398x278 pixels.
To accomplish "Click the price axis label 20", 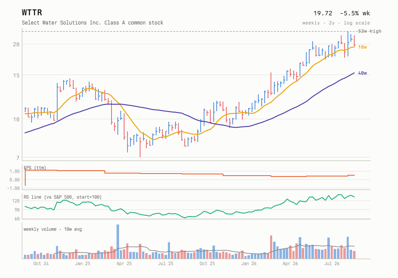I will point(16,45).
